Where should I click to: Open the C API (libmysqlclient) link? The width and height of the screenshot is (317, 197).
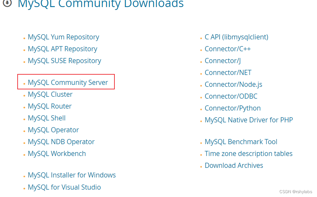237,37
